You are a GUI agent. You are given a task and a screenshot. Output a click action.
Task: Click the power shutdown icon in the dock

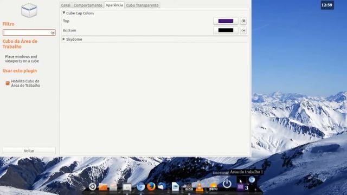point(227,184)
